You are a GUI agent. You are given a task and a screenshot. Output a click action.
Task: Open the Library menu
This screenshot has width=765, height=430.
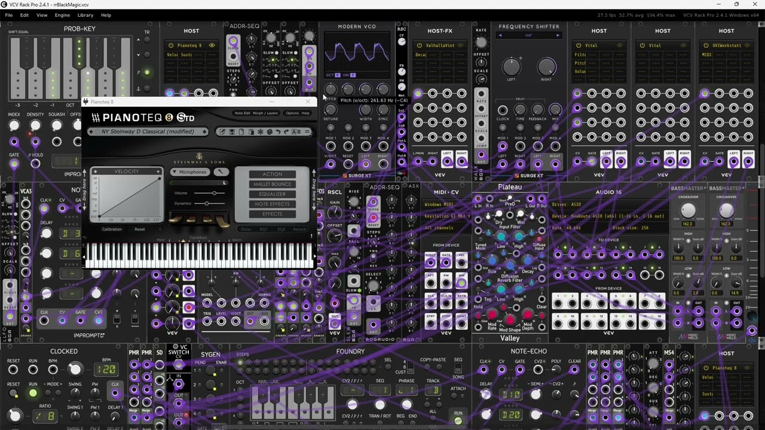pos(85,15)
